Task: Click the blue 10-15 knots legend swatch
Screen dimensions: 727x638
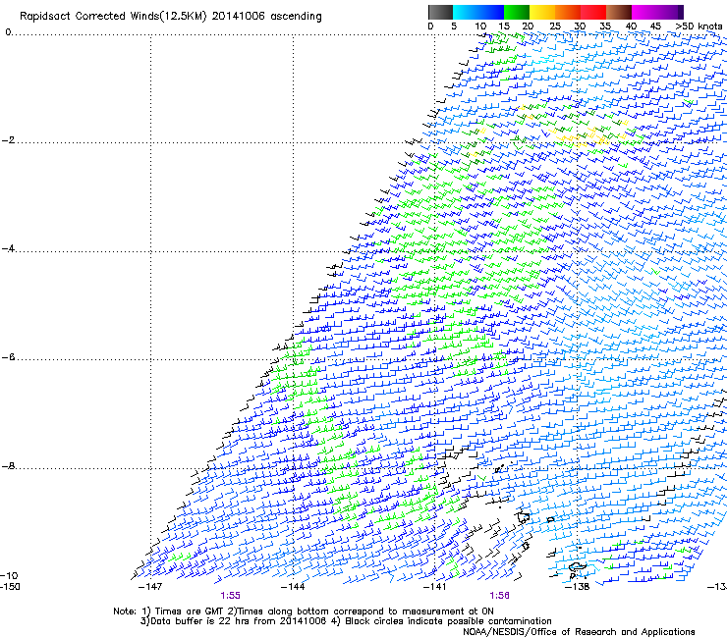Action: pyautogui.click(x=491, y=12)
